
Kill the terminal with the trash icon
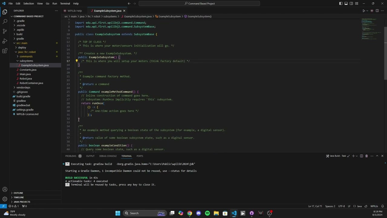(x=366, y=156)
